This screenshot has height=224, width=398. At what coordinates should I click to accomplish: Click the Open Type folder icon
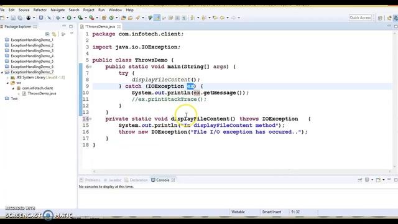pyautogui.click(x=124, y=18)
